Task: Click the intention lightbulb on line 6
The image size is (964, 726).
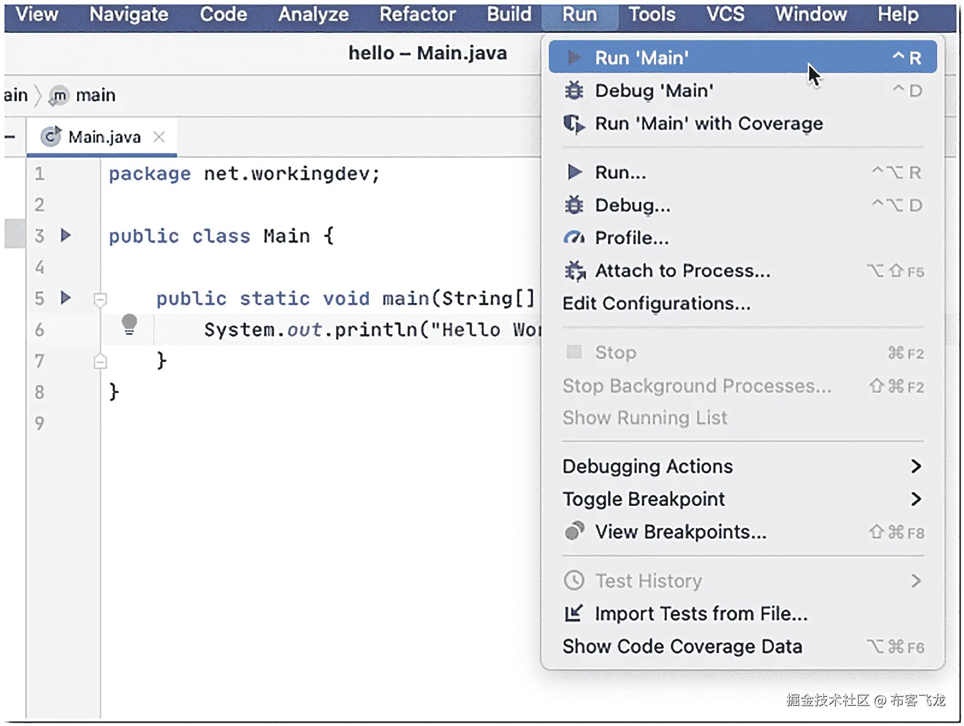Action: tap(129, 324)
